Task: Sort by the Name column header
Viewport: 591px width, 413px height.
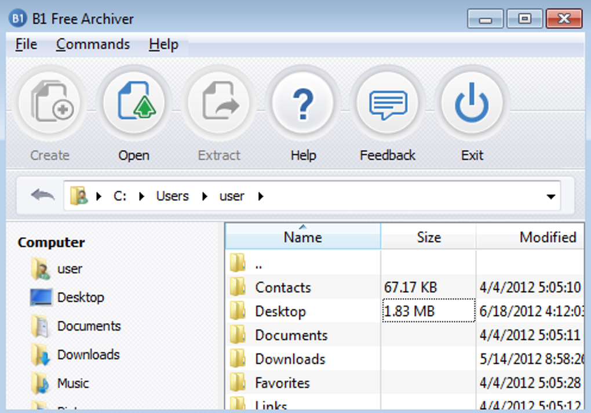Action: 303,237
